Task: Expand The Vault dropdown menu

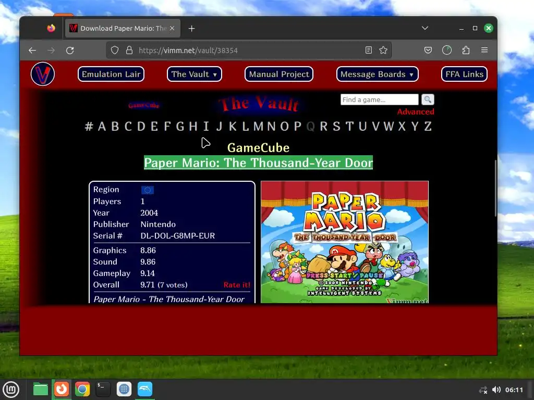Action: click(x=194, y=74)
